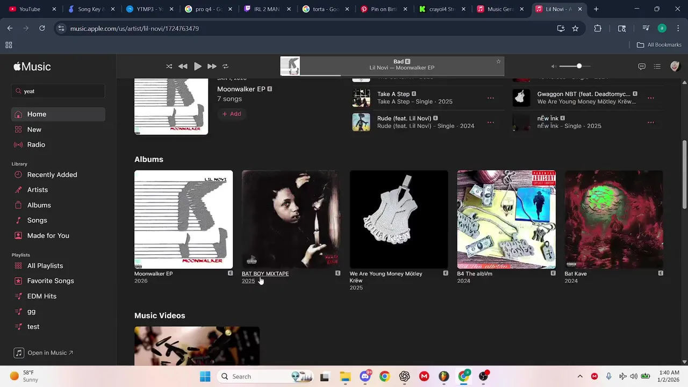Play Rude song thumbnail

361,122
